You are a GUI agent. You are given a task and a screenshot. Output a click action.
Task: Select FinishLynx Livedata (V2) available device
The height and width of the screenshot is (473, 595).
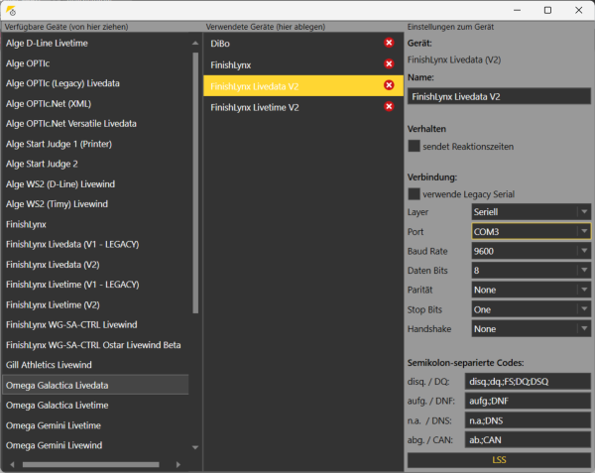click(95, 265)
